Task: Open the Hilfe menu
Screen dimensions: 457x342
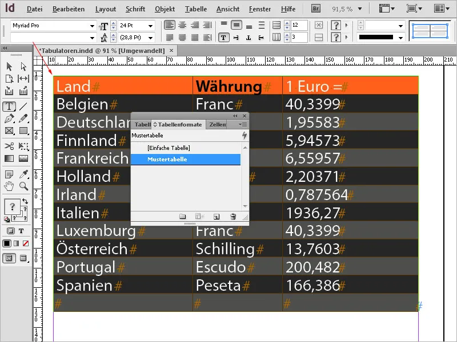Action: pos(288,9)
